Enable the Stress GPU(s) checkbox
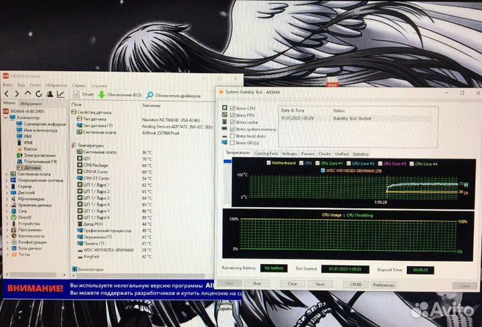The width and height of the screenshot is (482, 327). [232, 143]
